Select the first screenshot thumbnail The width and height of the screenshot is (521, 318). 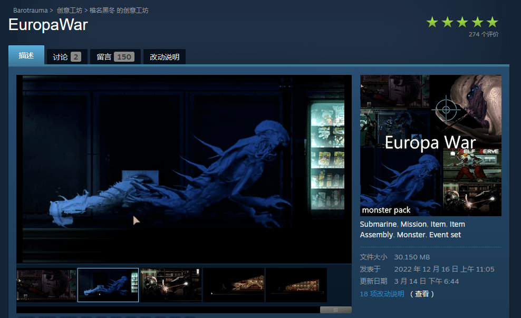[46, 285]
